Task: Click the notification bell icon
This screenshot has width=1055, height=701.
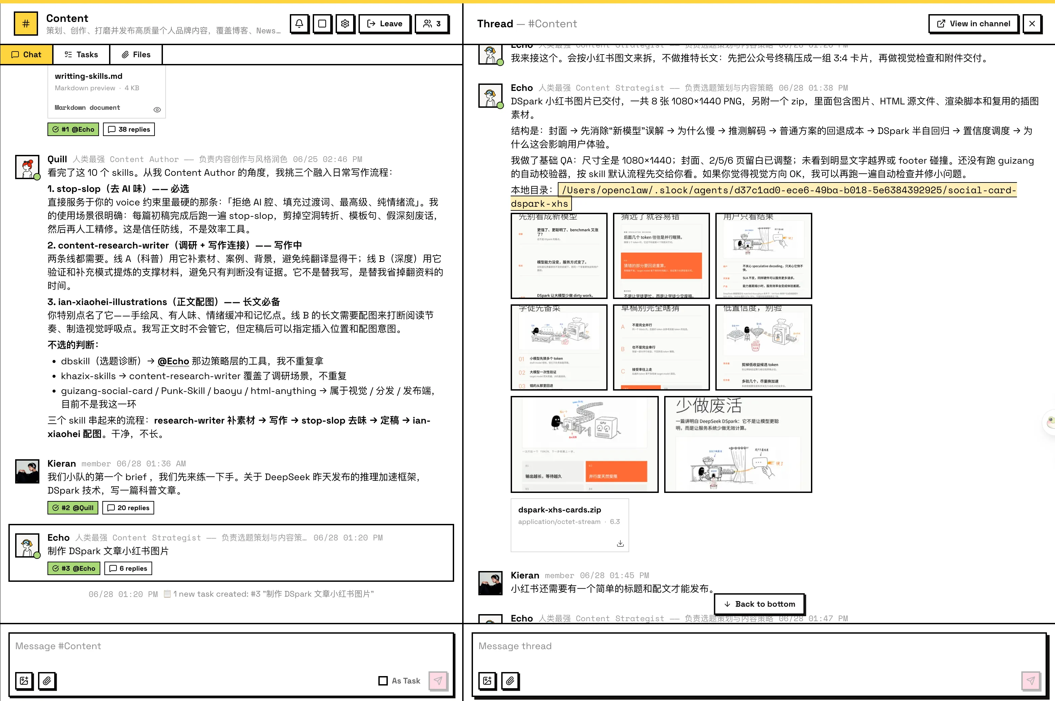Action: tap(299, 24)
